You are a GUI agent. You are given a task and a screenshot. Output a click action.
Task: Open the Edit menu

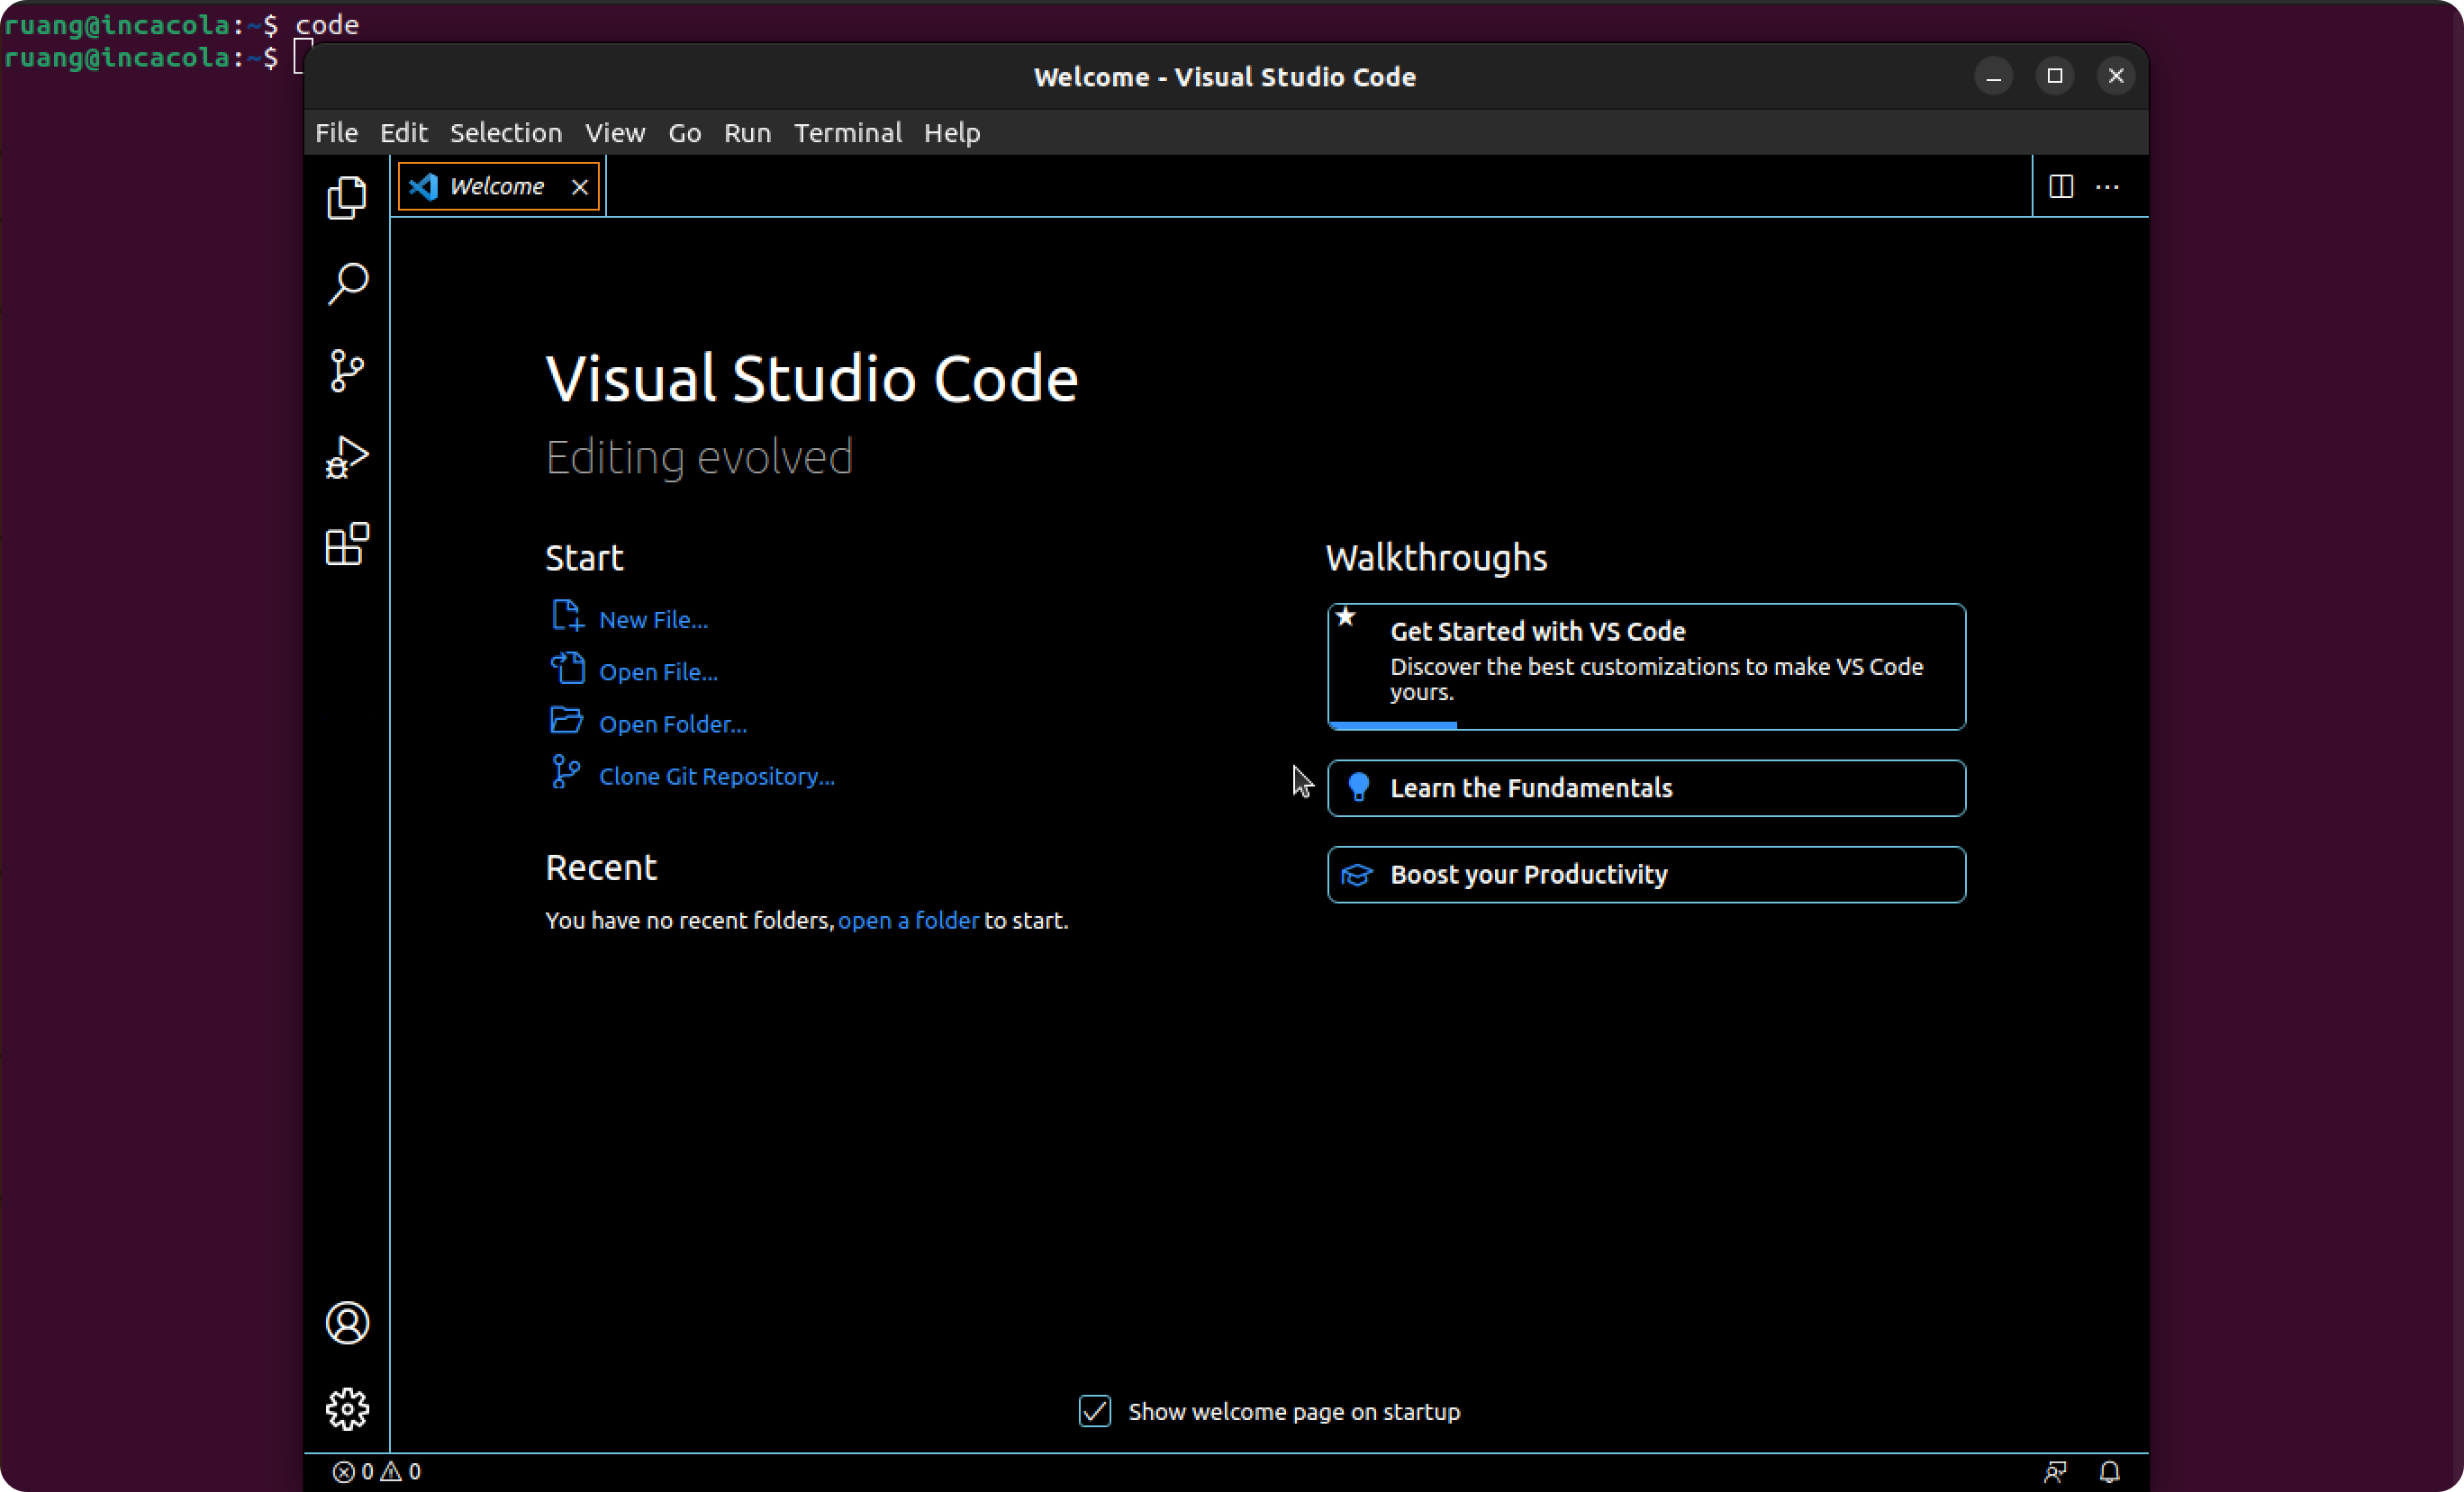coord(403,133)
